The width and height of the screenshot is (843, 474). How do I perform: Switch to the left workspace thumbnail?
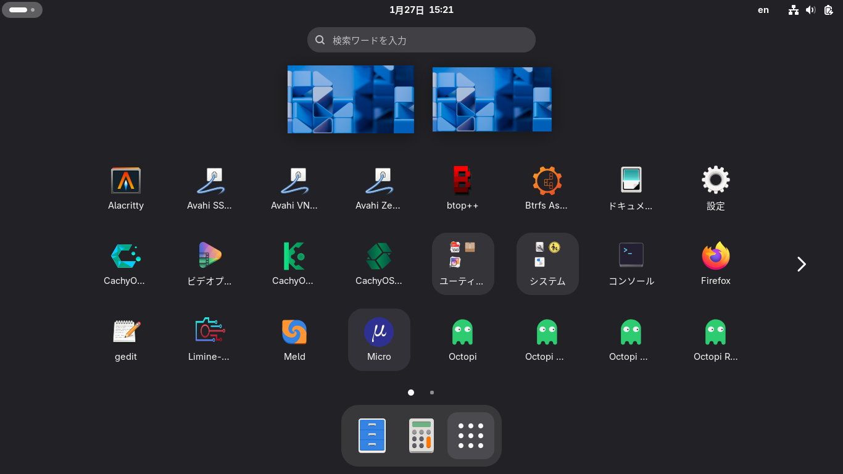tap(351, 99)
